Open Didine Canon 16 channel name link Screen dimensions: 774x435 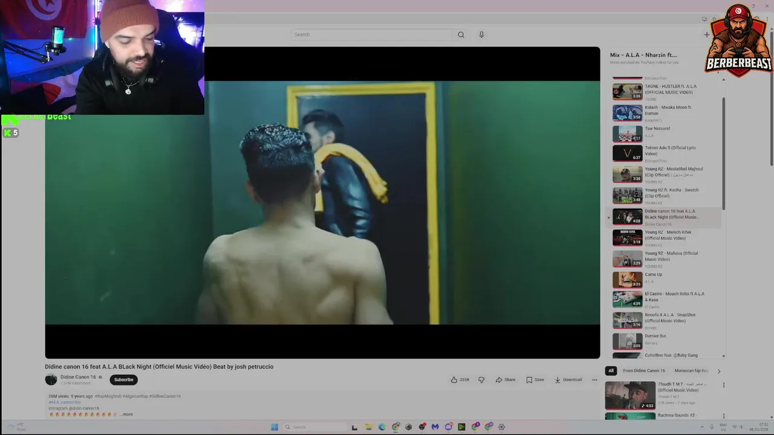click(78, 377)
